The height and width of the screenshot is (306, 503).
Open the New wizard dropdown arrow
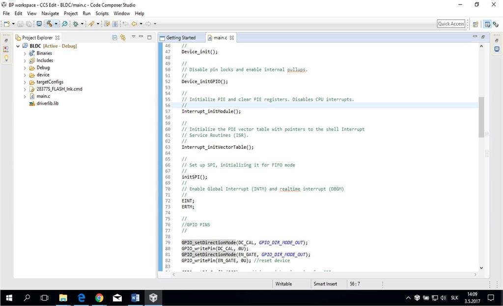point(13,24)
